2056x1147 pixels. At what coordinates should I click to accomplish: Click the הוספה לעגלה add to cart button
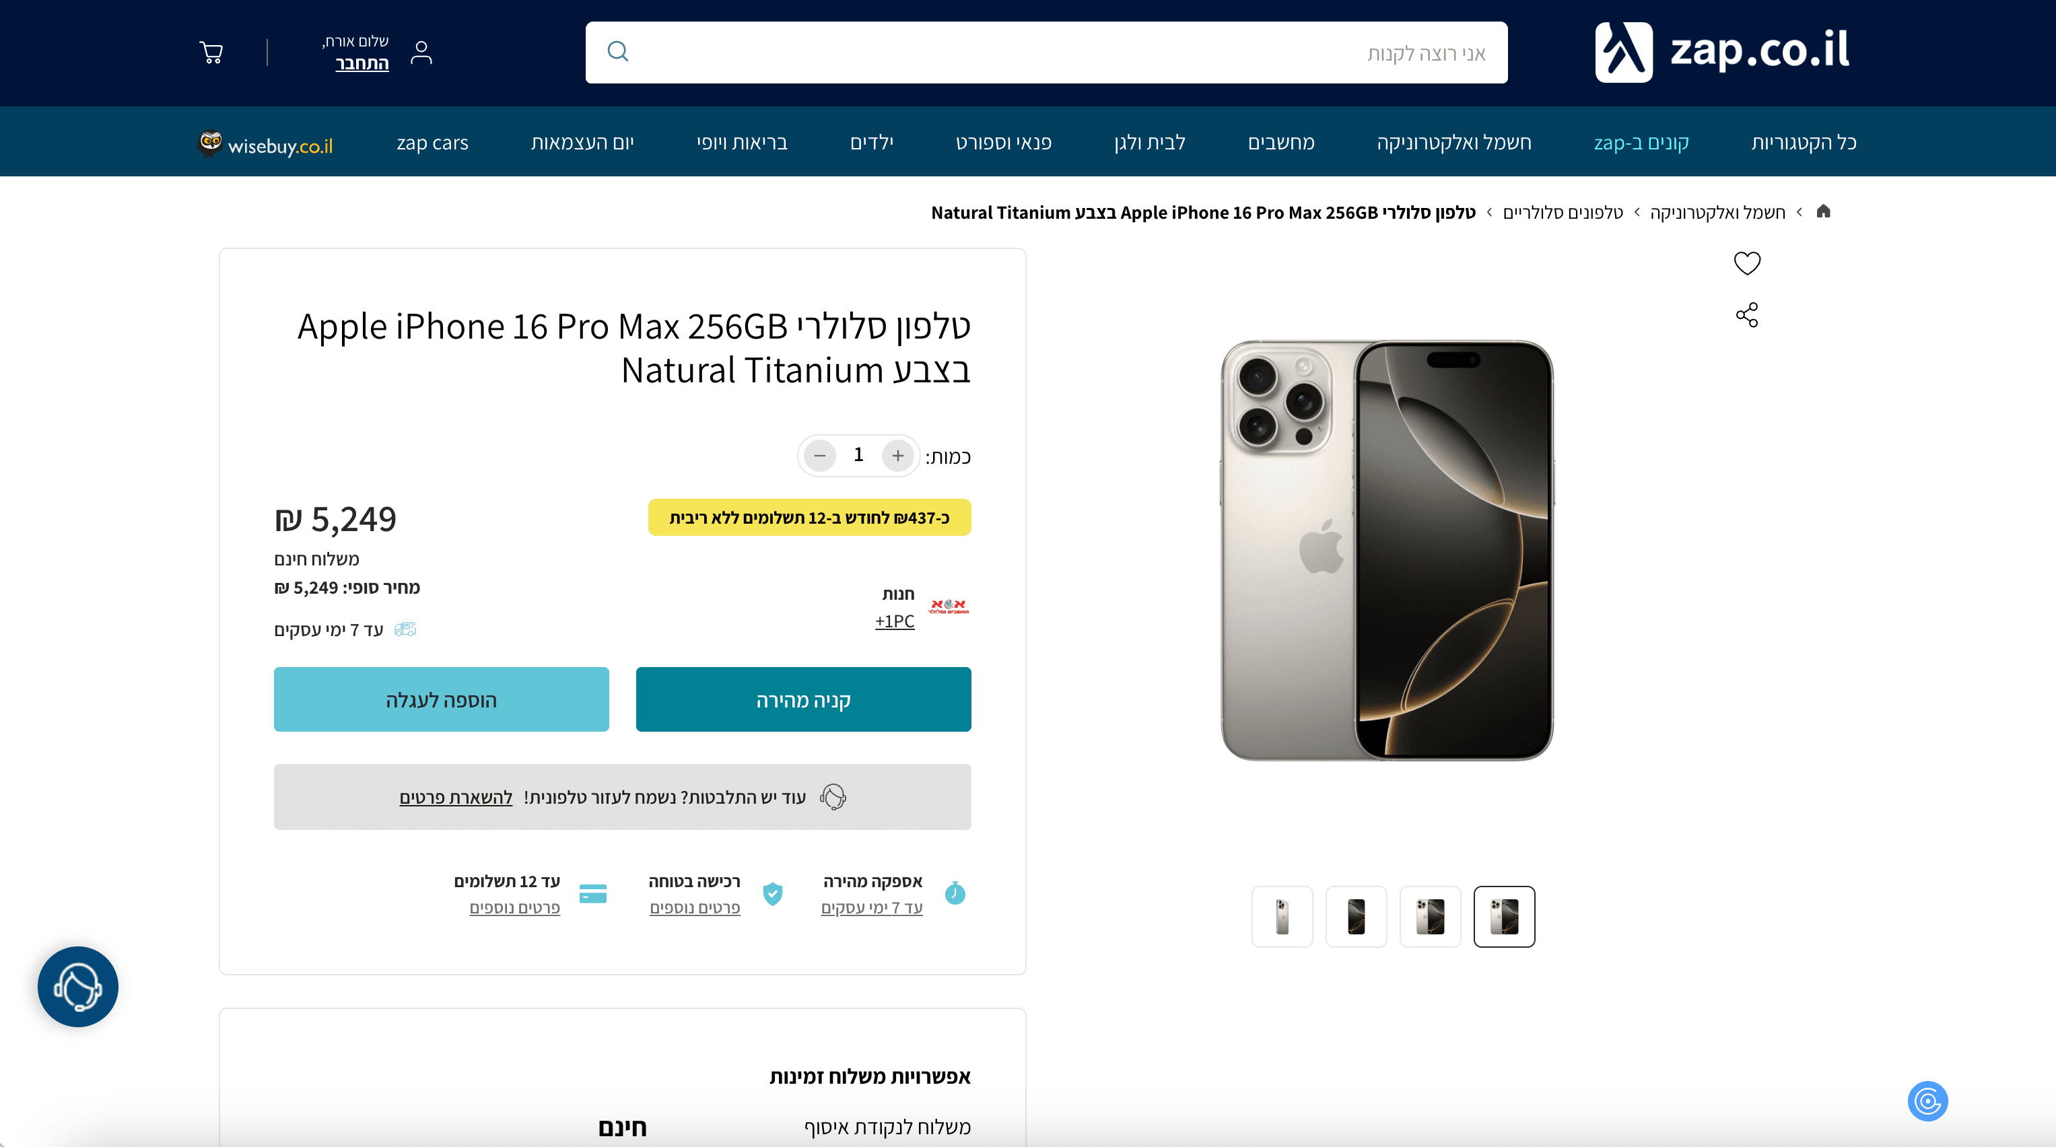[x=440, y=700]
